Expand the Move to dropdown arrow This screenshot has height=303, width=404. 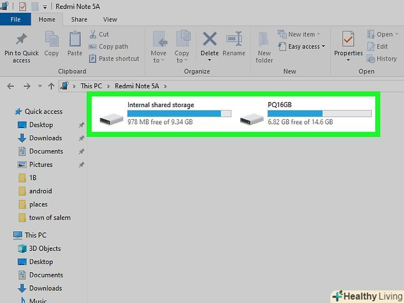click(x=163, y=60)
